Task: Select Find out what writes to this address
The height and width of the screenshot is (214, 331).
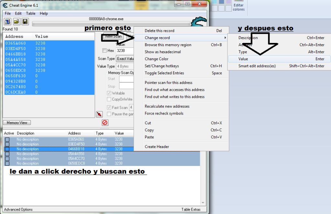Action: pos(181,97)
